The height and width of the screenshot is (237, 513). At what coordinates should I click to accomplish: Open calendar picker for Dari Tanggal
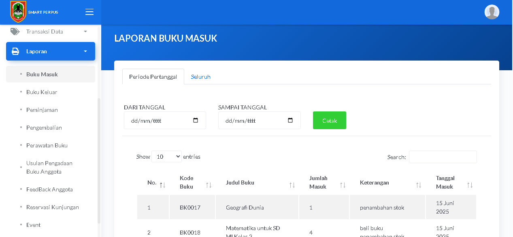[x=196, y=120]
